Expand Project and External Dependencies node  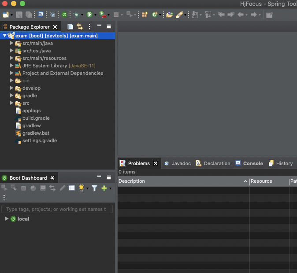[x=11, y=73]
